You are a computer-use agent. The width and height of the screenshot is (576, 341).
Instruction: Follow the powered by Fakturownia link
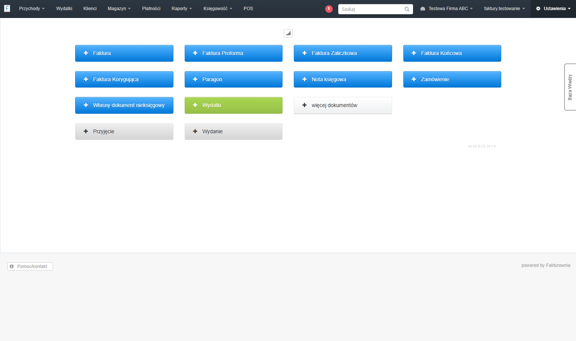point(546,265)
